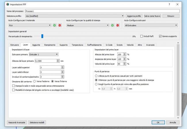Enable the Includi Raft checkbox
The width and height of the screenshot is (187, 129).
click(142, 36)
